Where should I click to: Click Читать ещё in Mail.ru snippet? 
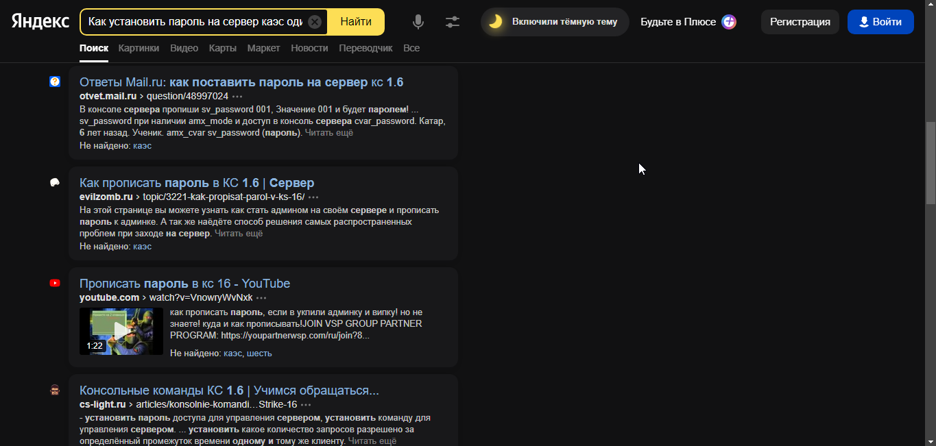[329, 133]
